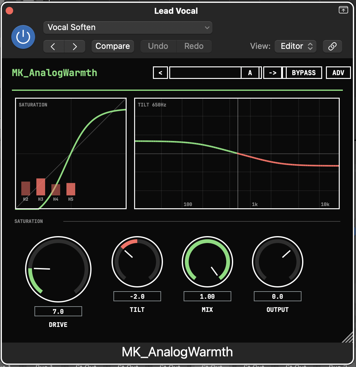Open the ADV advanced panel
The height and width of the screenshot is (367, 356).
point(338,73)
